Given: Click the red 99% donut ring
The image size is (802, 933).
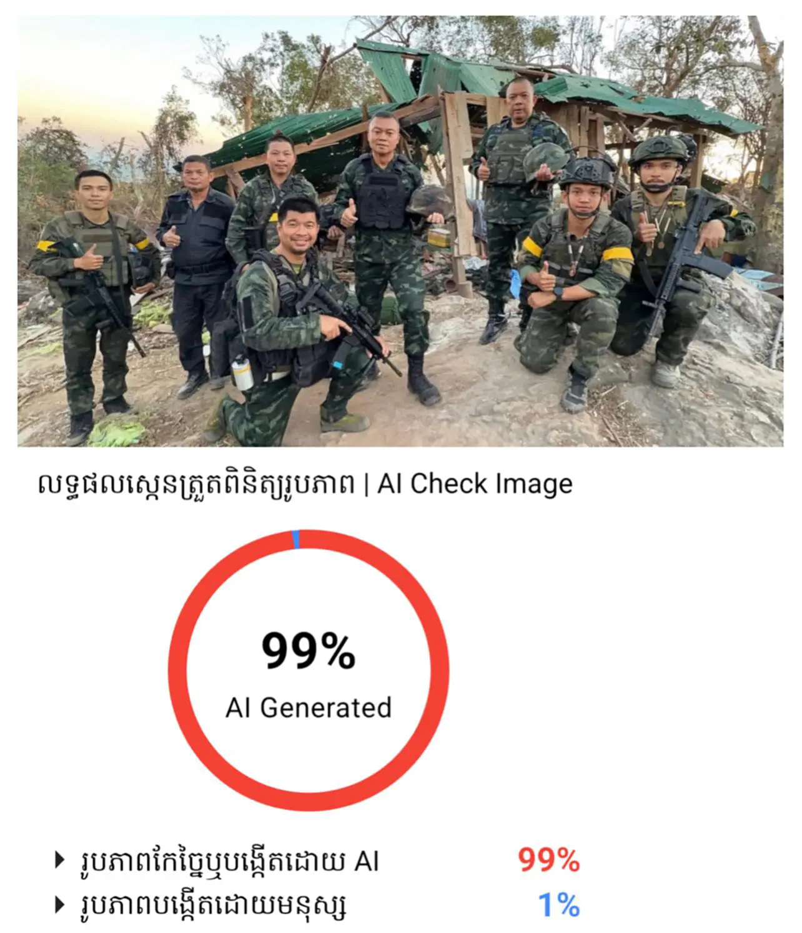Looking at the screenshot, I should coord(309,670).
